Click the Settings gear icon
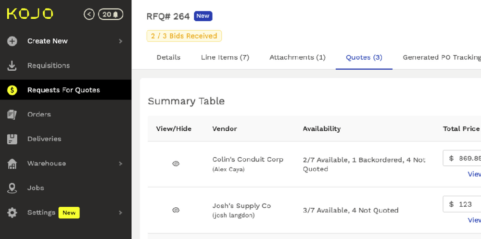The image size is (481, 239). (12, 213)
